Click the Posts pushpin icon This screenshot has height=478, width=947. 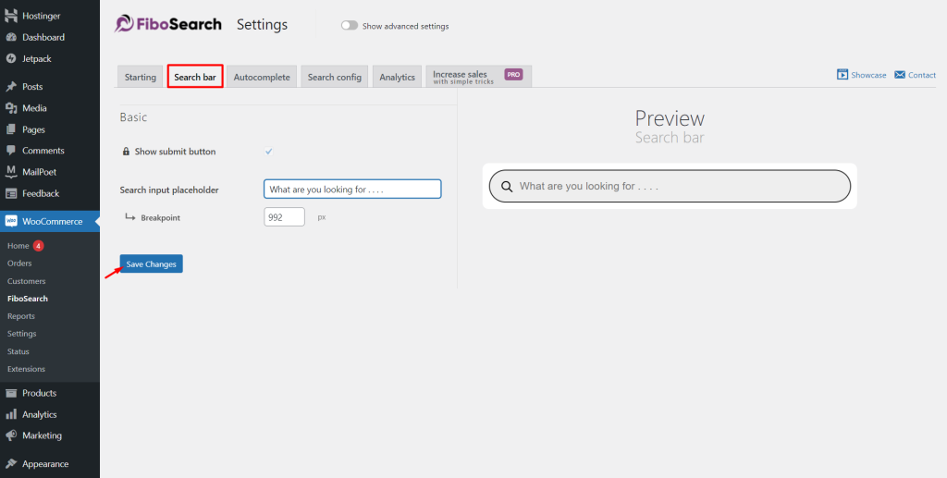click(11, 87)
